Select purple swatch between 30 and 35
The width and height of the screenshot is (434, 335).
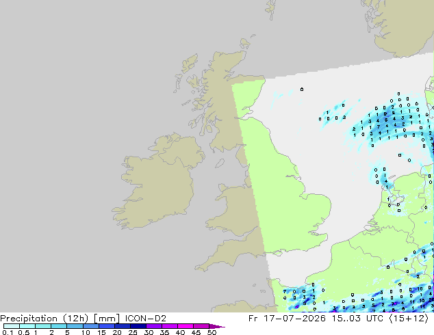[154, 326]
